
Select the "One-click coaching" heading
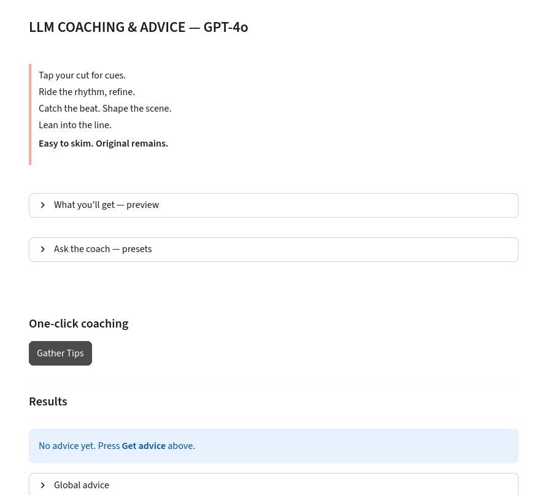[79, 324]
